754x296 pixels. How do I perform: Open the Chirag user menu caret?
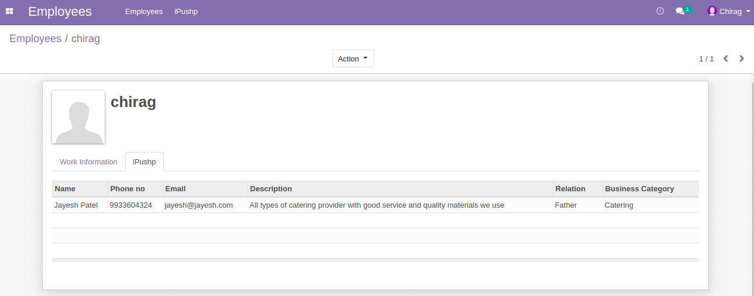[x=748, y=11]
